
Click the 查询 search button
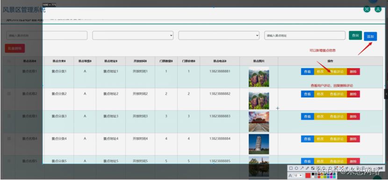tap(355, 35)
